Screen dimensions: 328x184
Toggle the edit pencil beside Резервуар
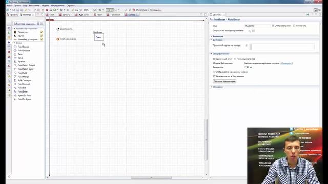click(42, 32)
